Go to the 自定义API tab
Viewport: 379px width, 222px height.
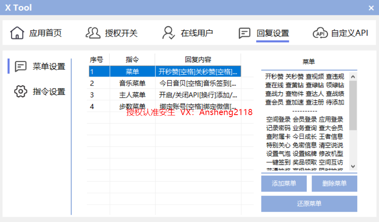pyautogui.click(x=340, y=33)
